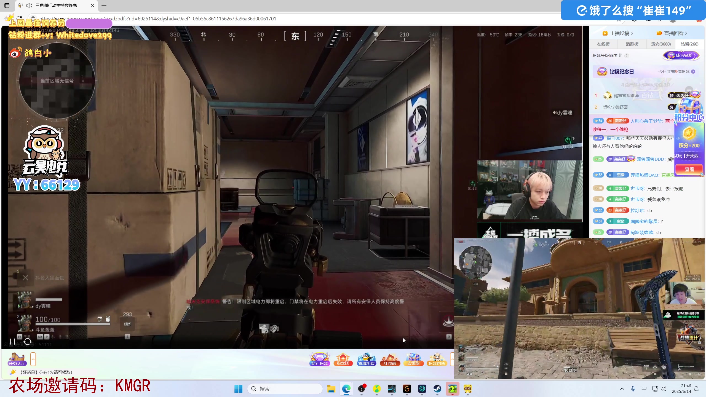Show hidden system tray icons
This screenshot has height=397, width=706.
click(622, 389)
